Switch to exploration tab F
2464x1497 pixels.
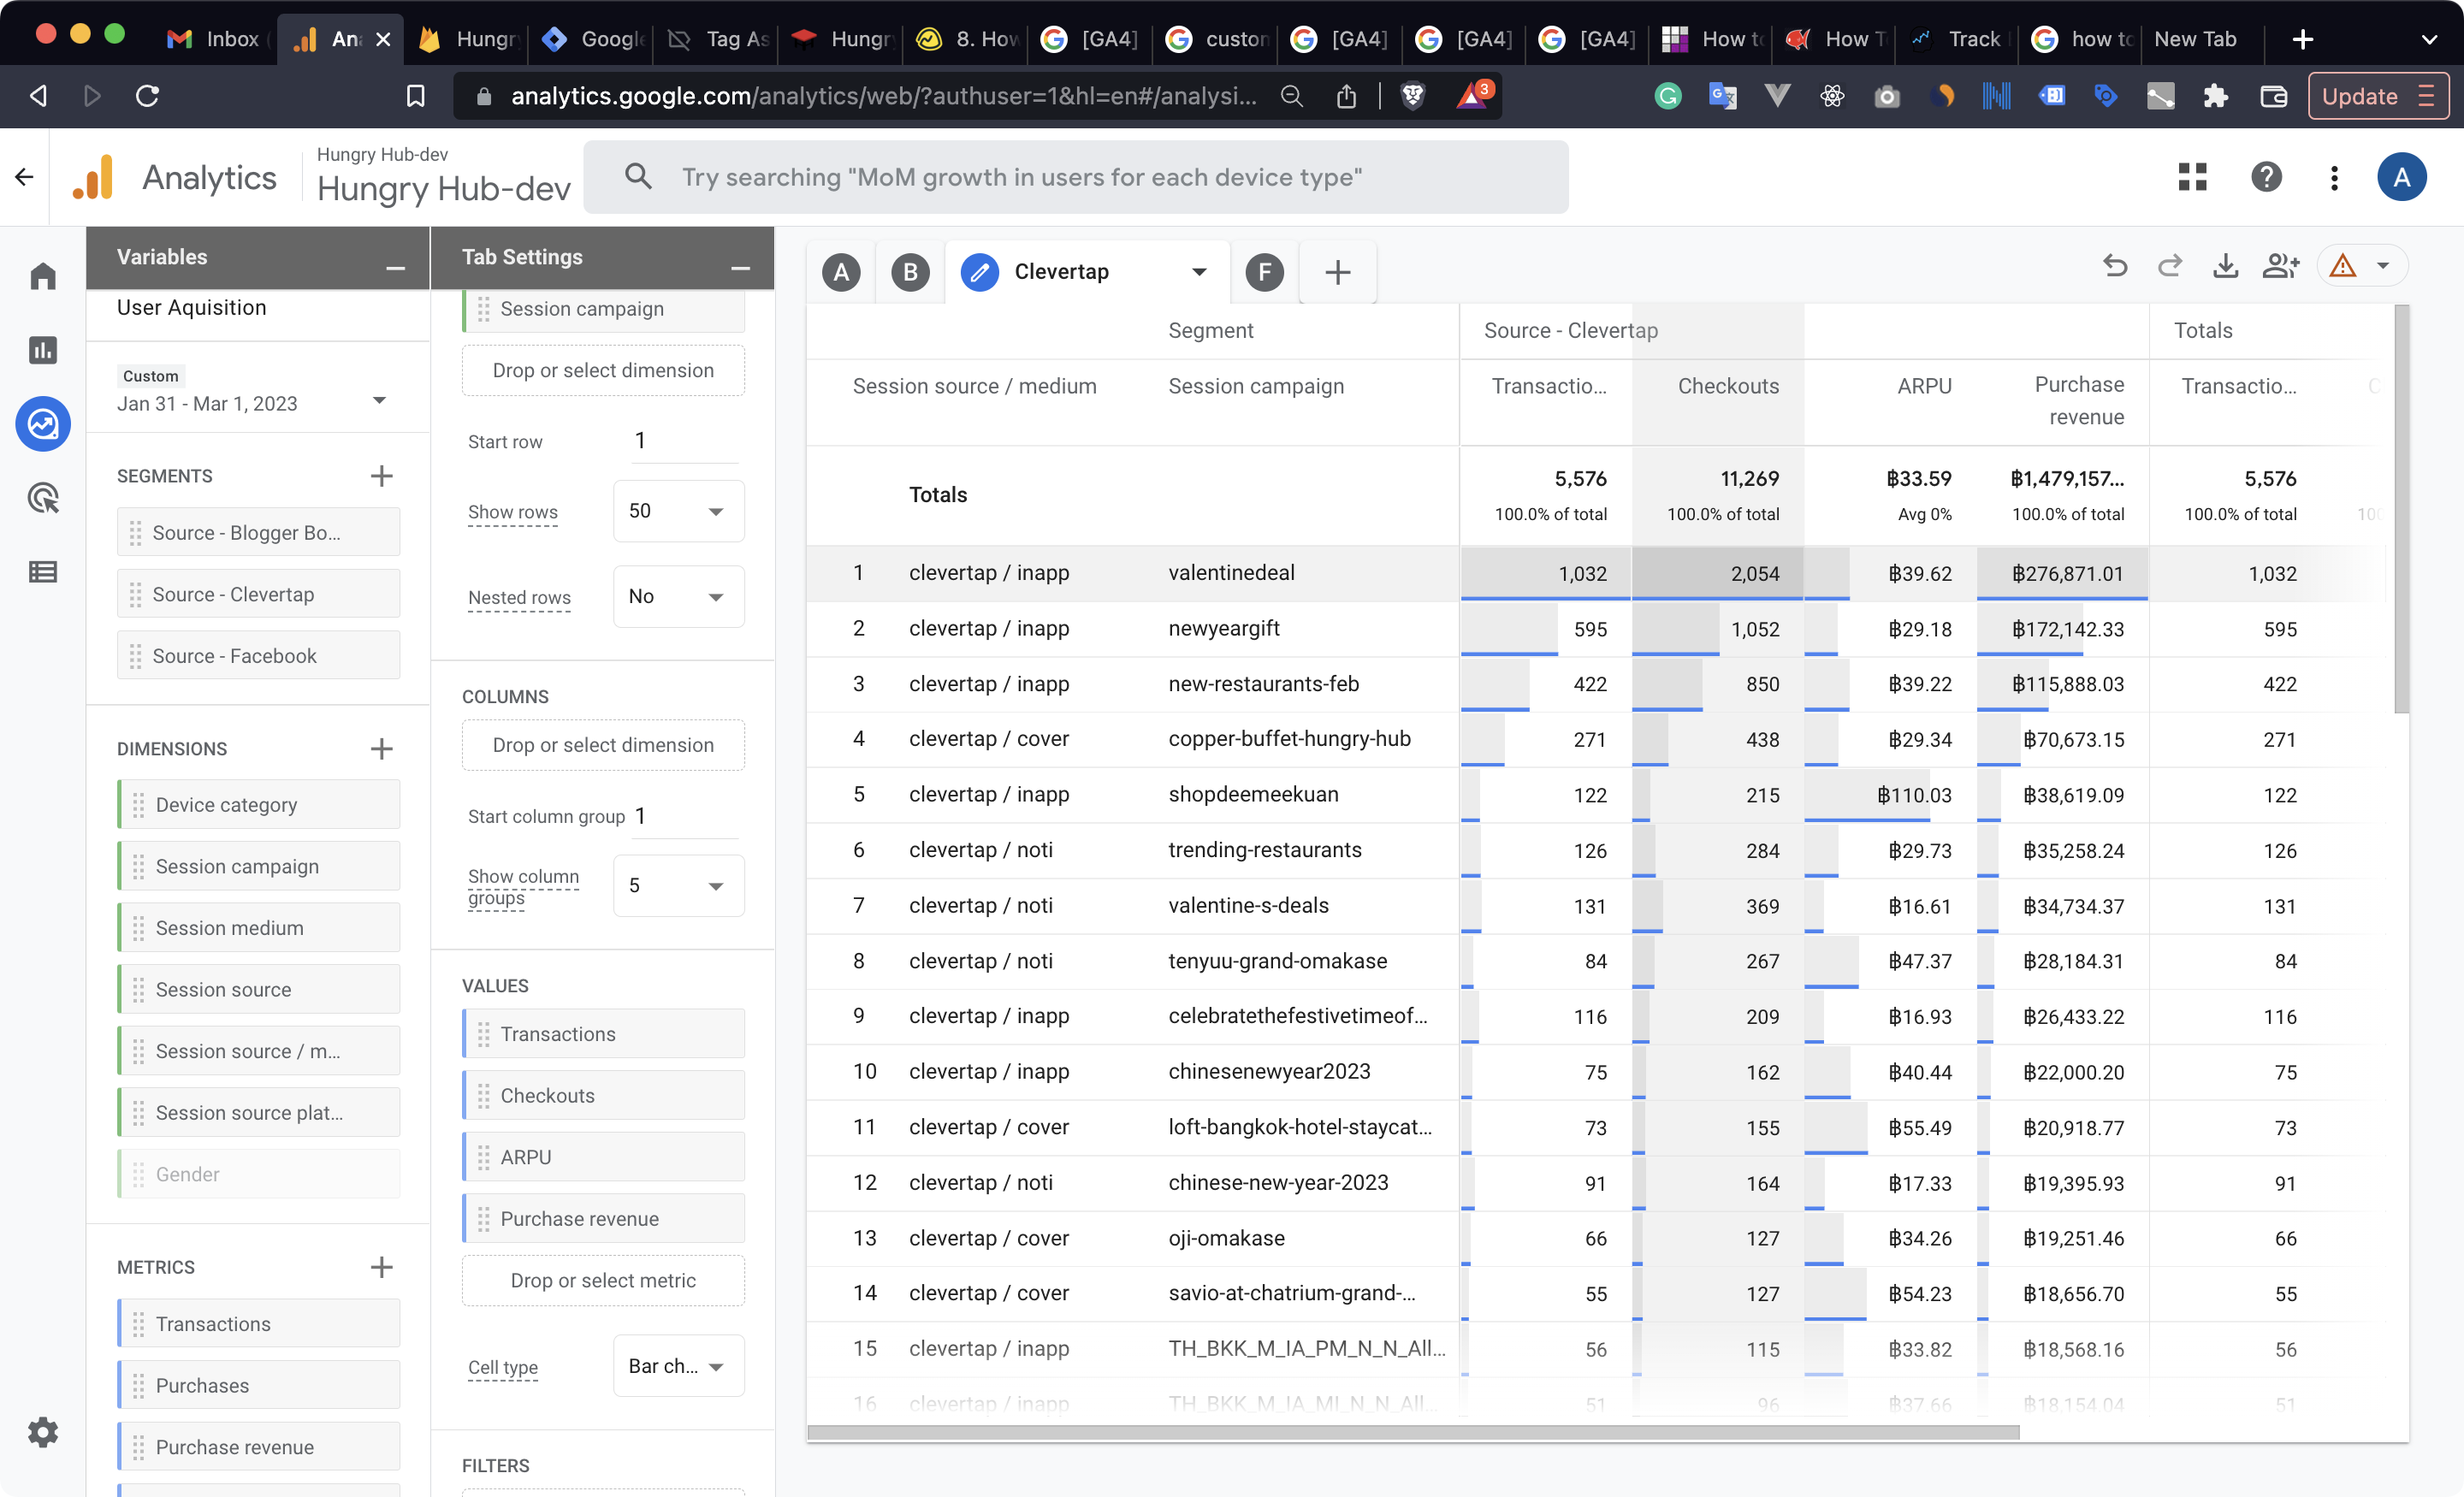[1264, 272]
